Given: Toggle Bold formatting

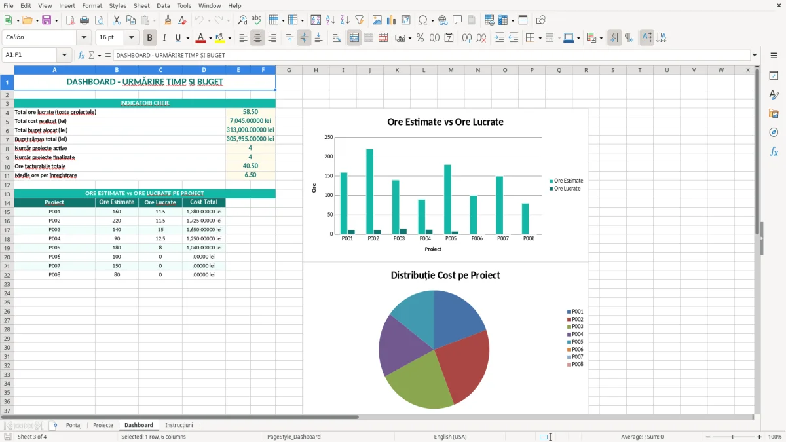Looking at the screenshot, I should point(150,38).
